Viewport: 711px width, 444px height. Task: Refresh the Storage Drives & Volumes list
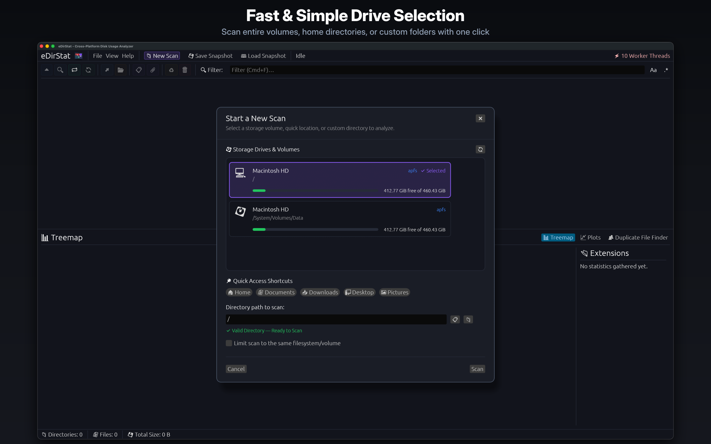pyautogui.click(x=480, y=150)
